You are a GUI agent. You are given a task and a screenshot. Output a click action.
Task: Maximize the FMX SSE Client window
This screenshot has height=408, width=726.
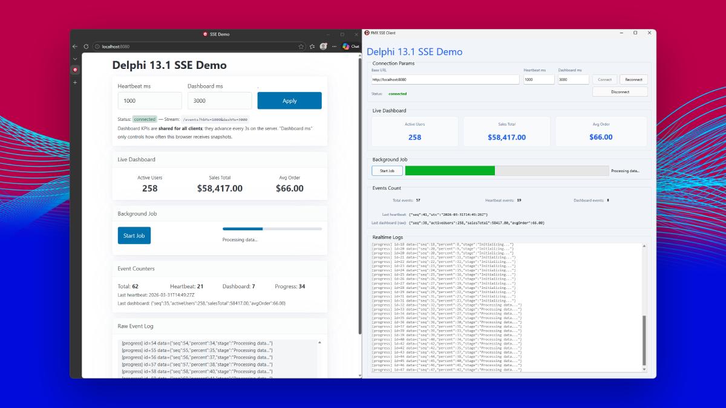pos(635,33)
